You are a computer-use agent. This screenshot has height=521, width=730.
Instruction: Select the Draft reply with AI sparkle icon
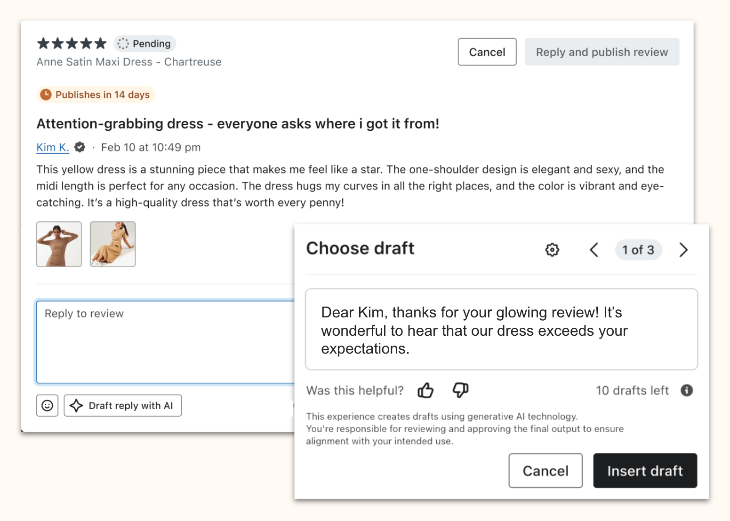[x=75, y=405]
